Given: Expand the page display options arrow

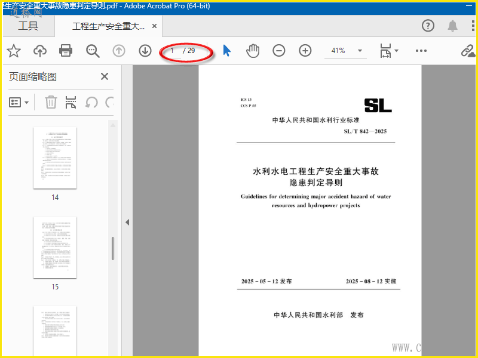Looking at the screenshot, I should [x=396, y=51].
